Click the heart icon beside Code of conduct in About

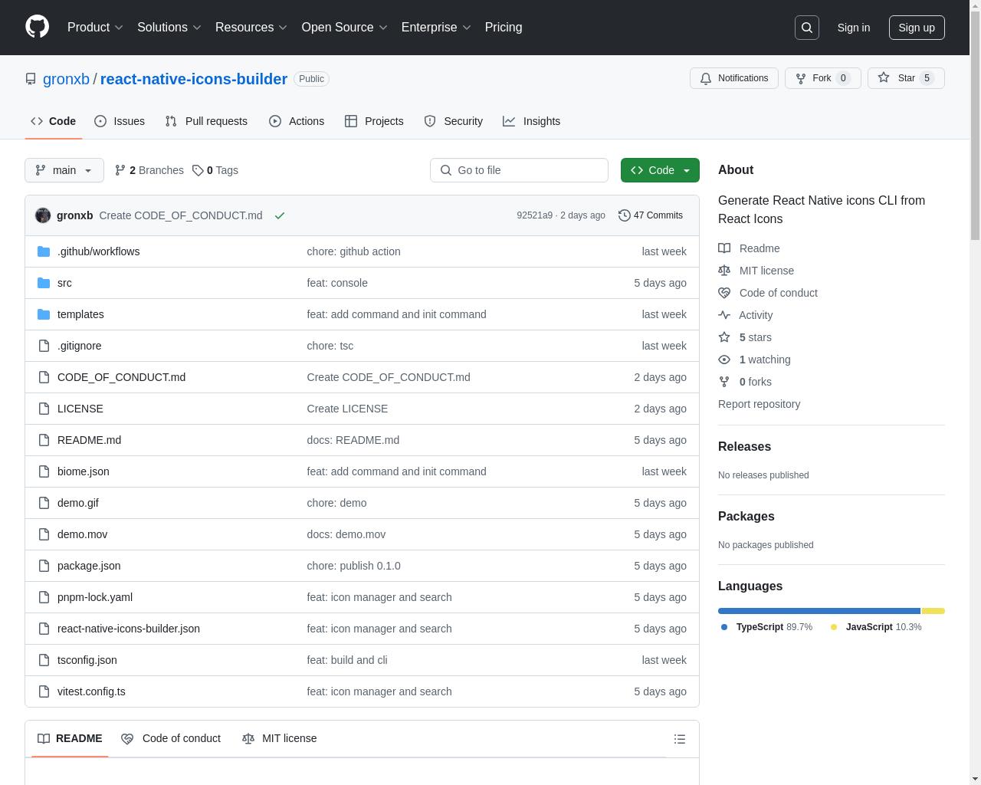coord(724,293)
